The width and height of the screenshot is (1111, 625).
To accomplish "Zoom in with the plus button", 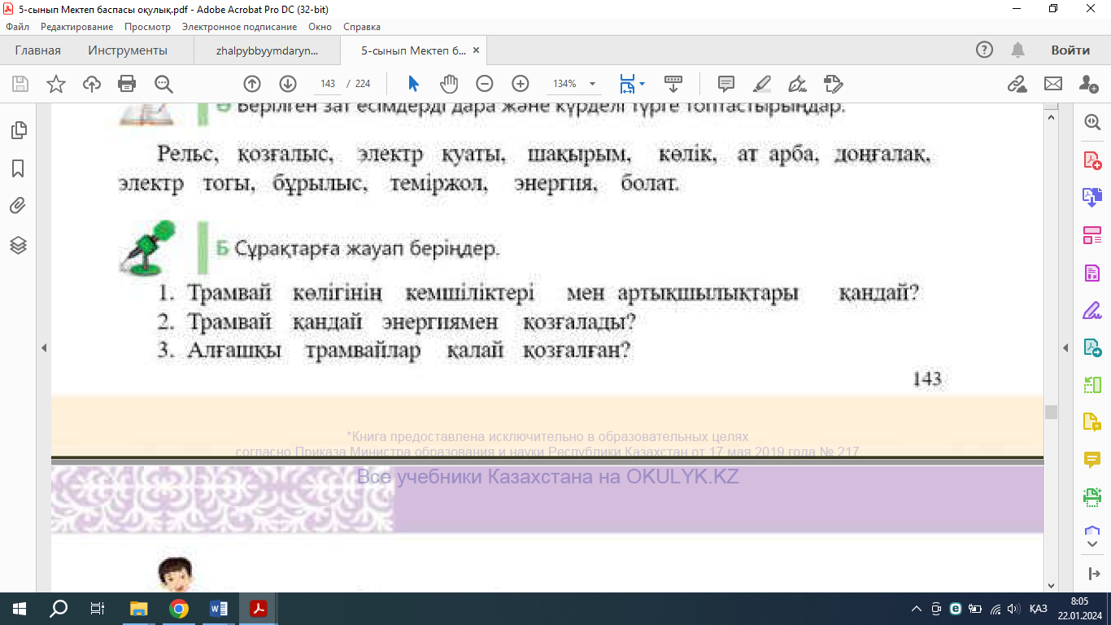I will [x=521, y=84].
